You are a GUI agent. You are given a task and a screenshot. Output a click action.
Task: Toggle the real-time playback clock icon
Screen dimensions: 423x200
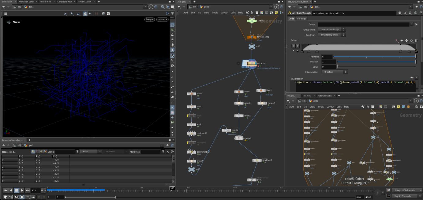click(22, 197)
